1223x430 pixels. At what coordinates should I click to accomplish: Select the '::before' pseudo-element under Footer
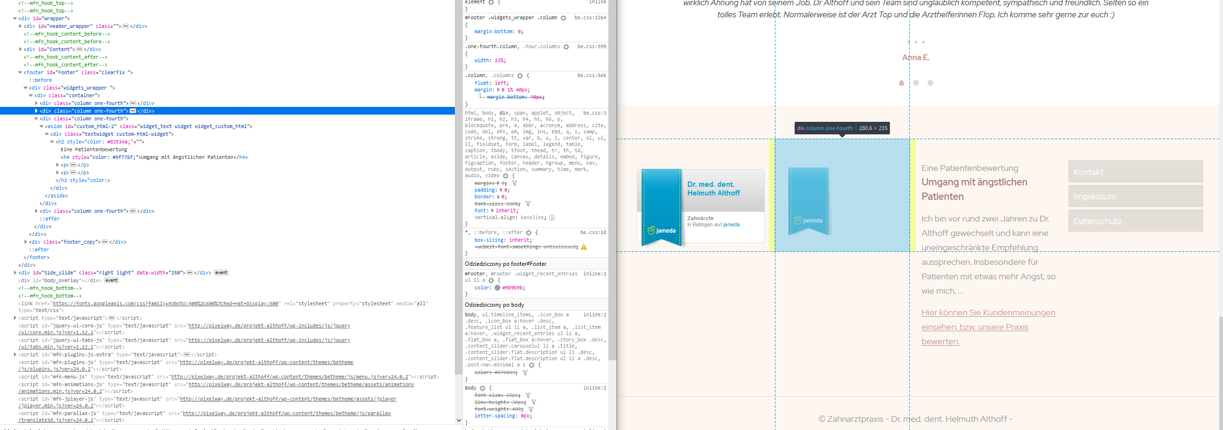[x=40, y=80]
